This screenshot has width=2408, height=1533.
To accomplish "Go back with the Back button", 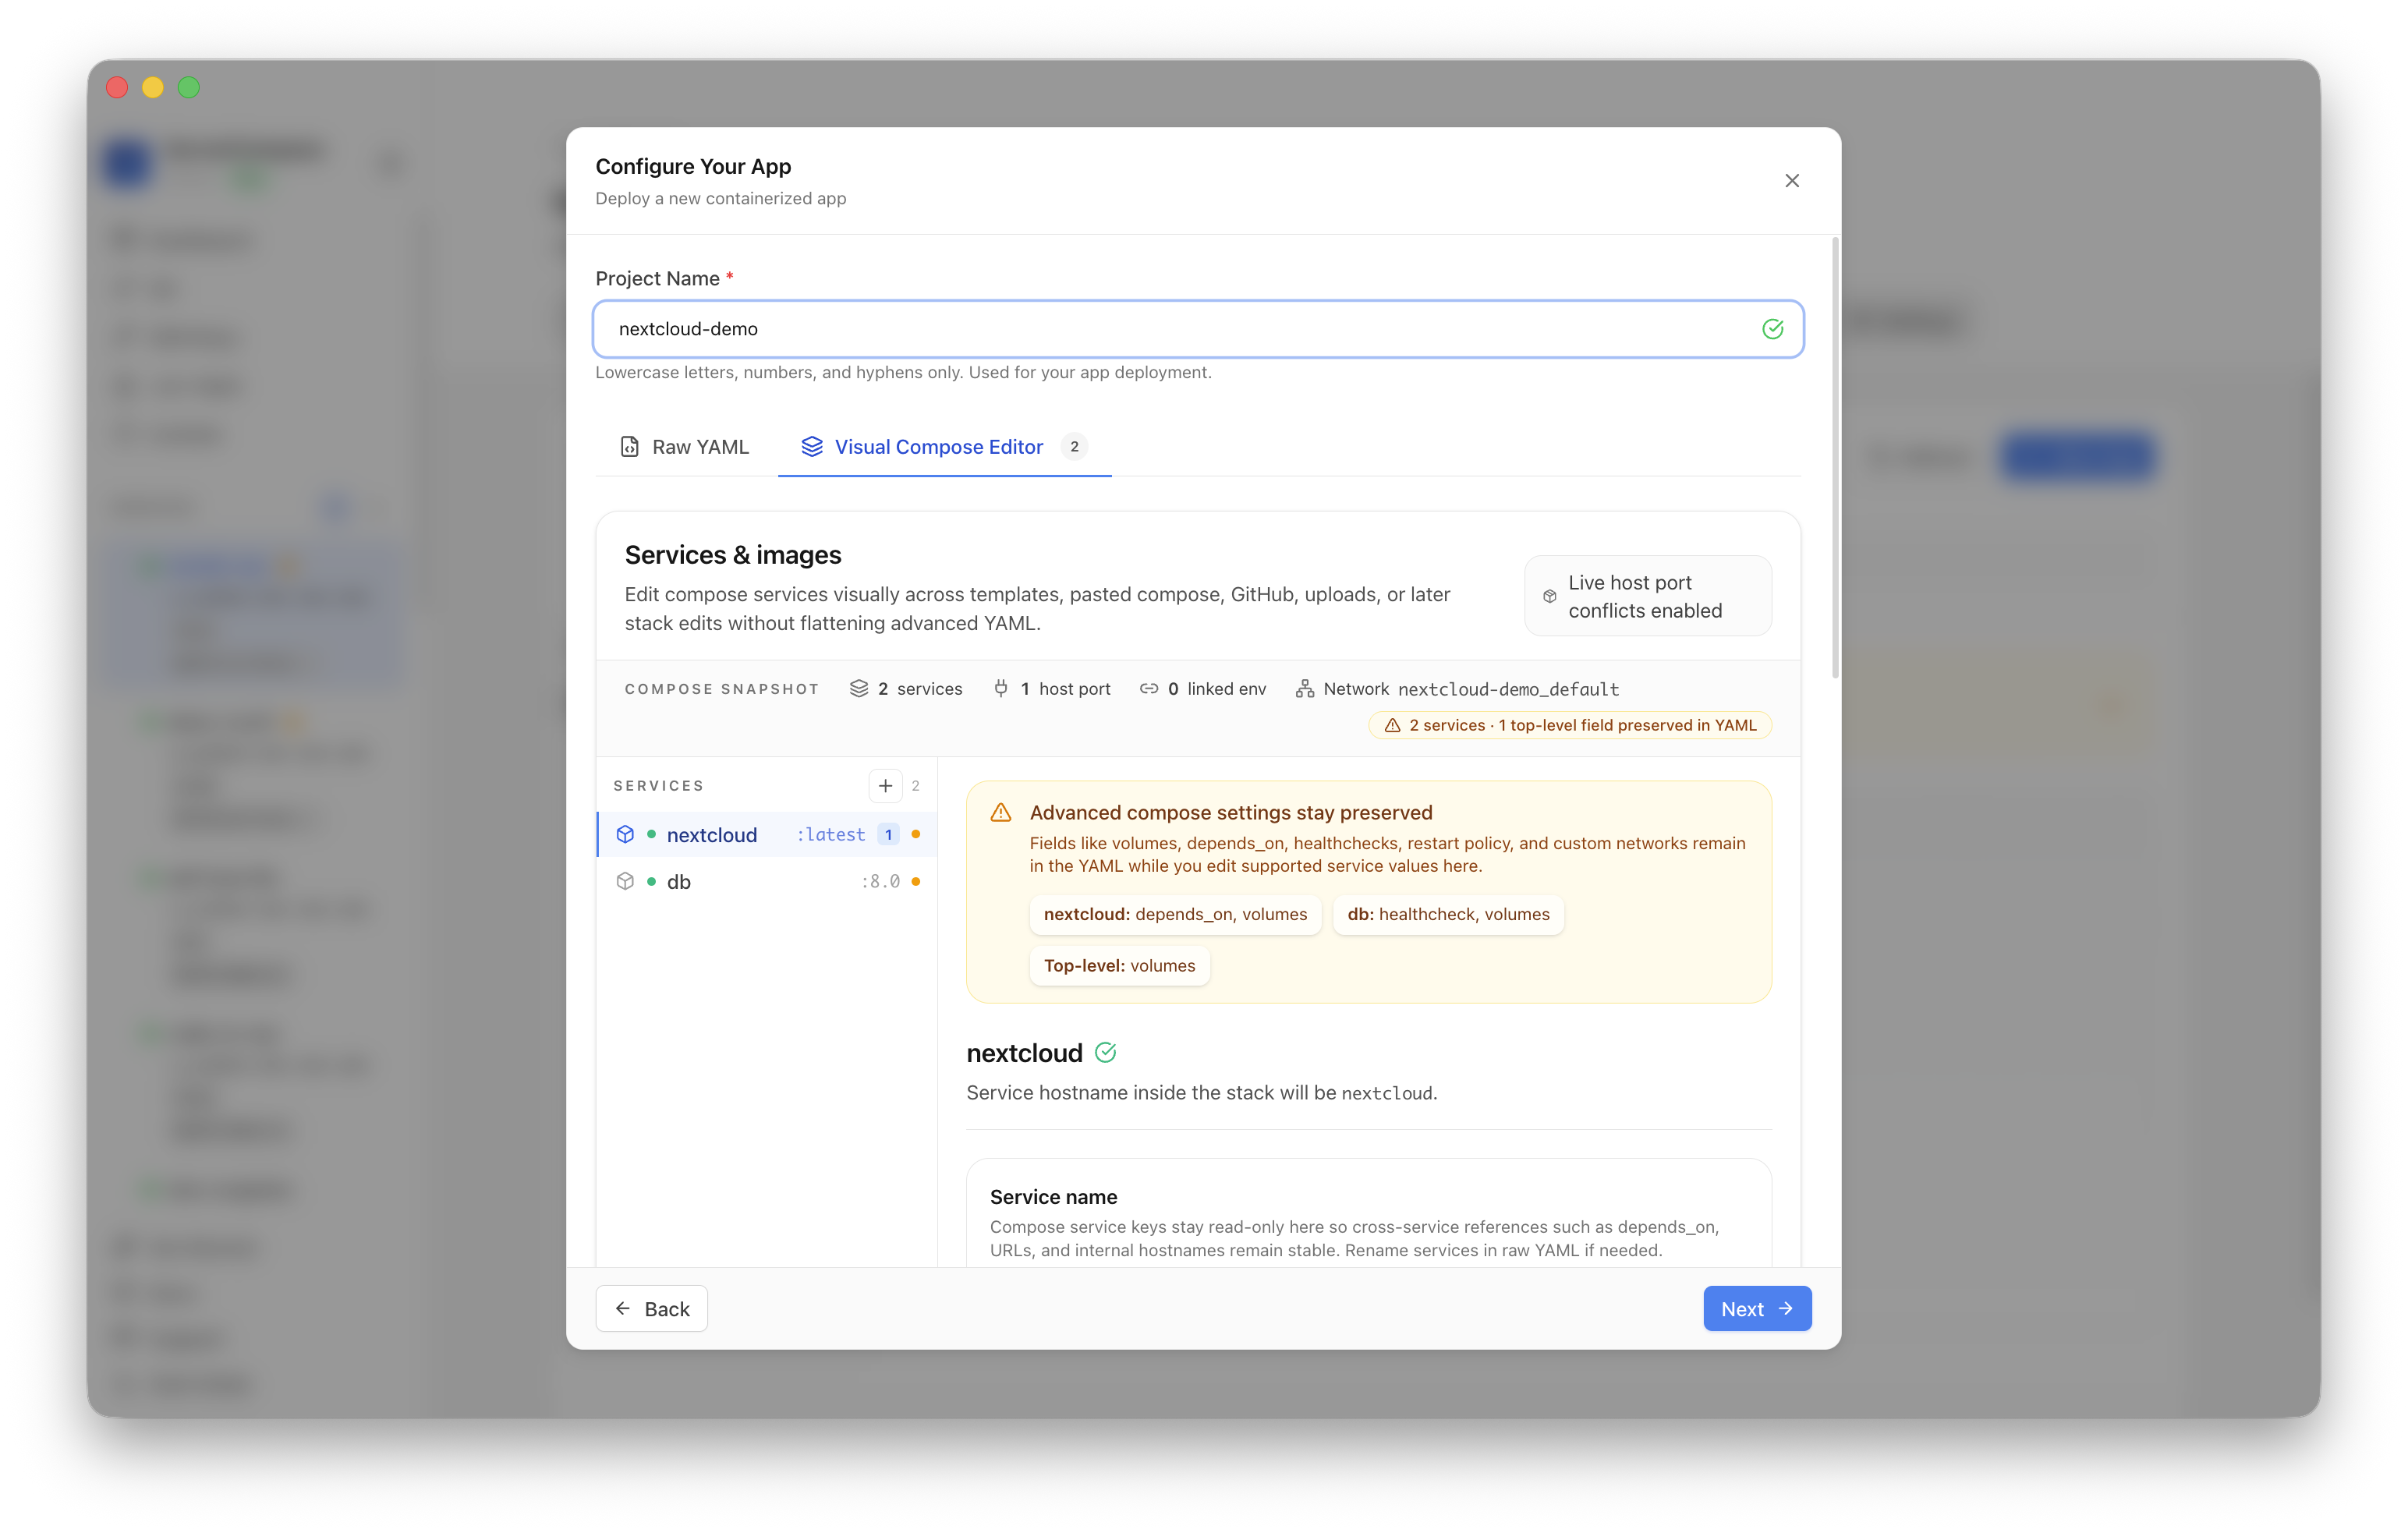I will point(652,1309).
